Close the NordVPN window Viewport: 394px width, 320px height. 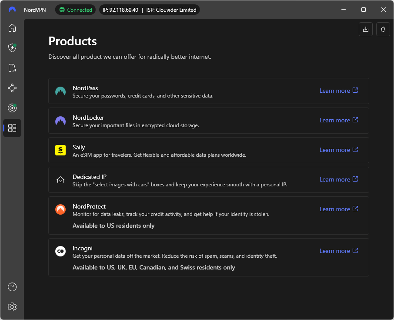(384, 10)
